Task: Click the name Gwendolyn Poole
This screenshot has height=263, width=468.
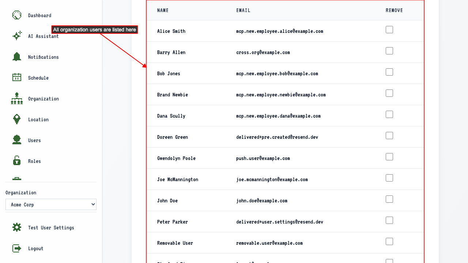Action: 176,158
